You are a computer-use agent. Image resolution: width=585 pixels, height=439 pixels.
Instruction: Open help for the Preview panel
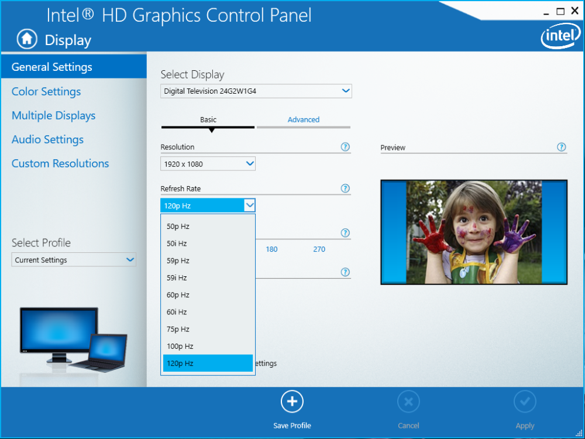coord(562,147)
